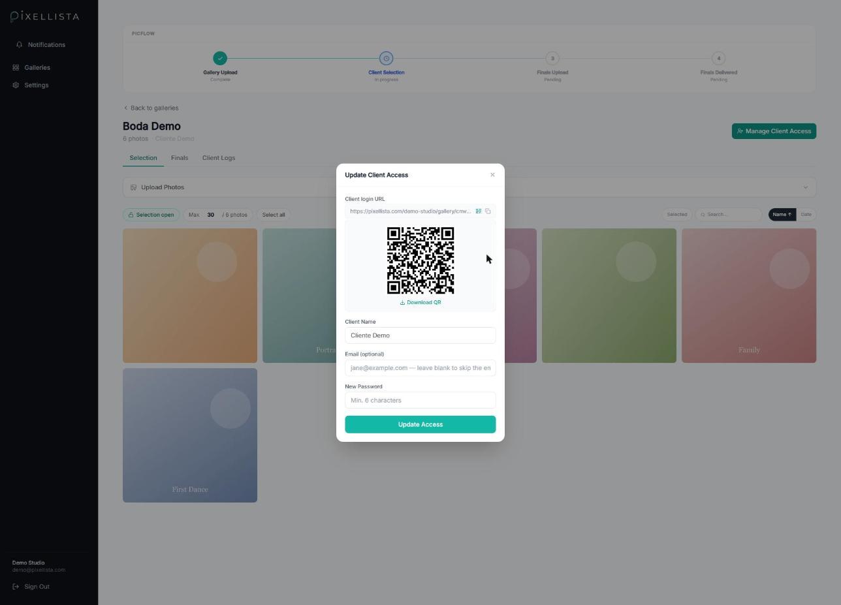Click the Notifications bell icon
The width and height of the screenshot is (841, 605).
point(19,45)
